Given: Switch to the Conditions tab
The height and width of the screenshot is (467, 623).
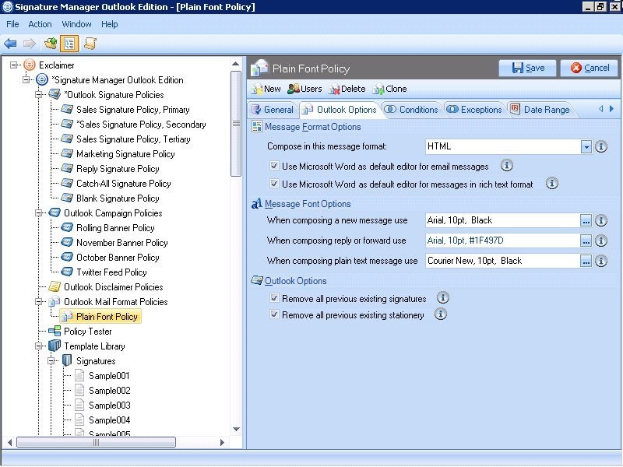Looking at the screenshot, I should [x=411, y=110].
